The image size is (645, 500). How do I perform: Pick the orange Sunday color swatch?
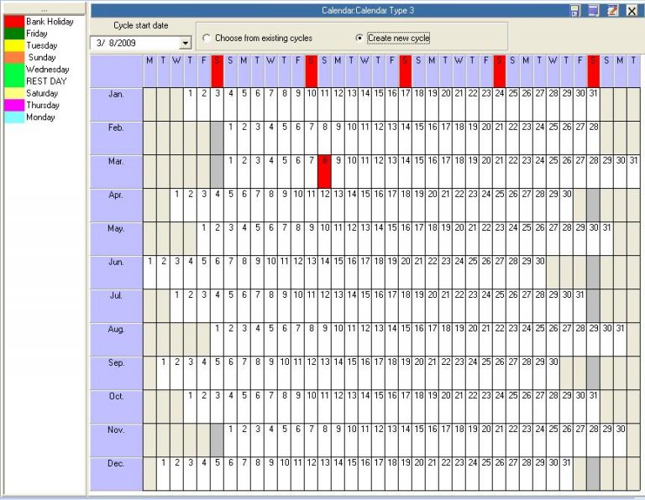pyautogui.click(x=14, y=57)
